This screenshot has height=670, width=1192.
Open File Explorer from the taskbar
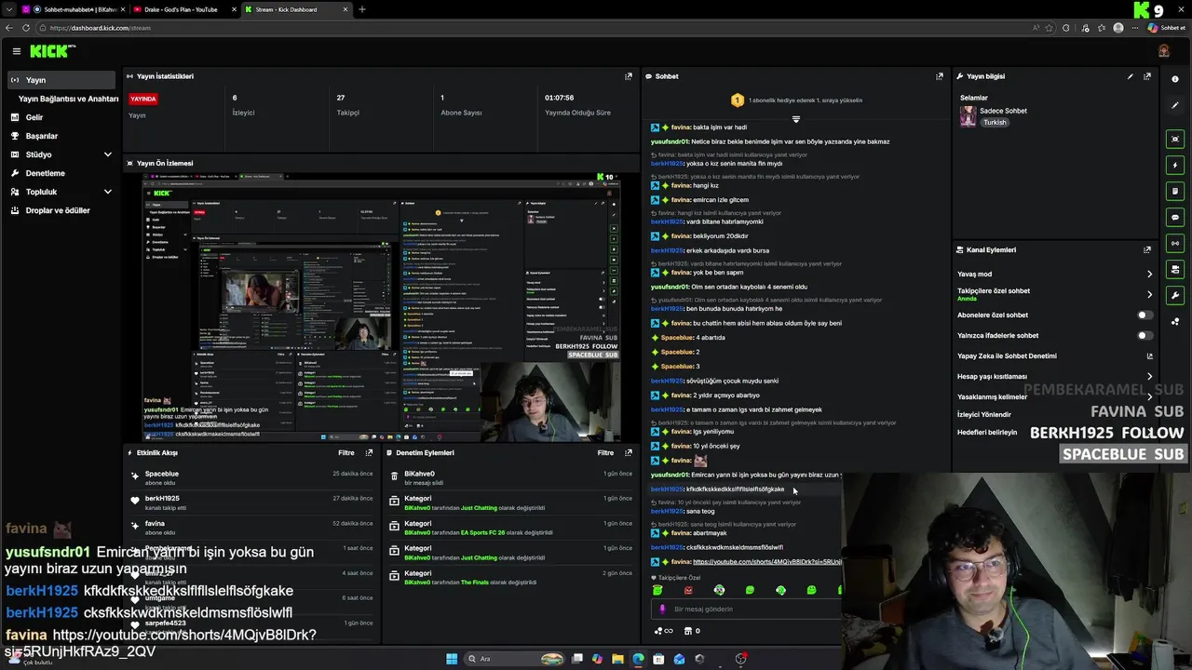pos(617,659)
